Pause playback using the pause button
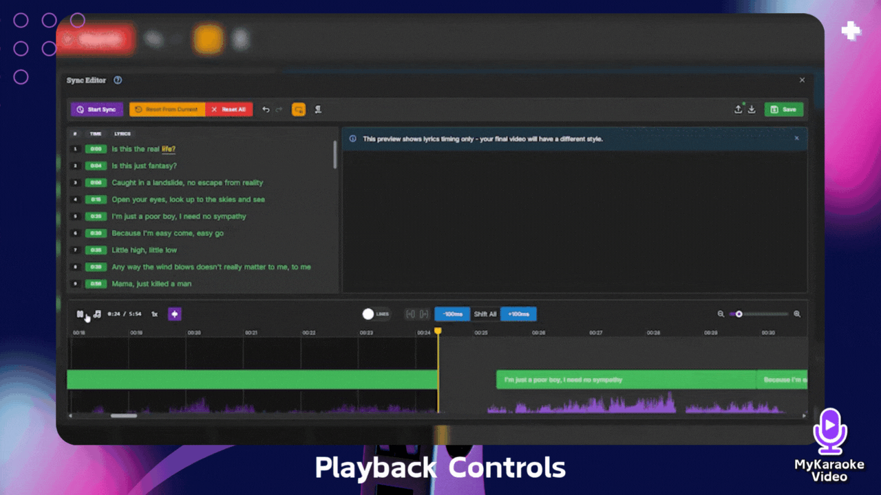The image size is (881, 495). tap(80, 314)
